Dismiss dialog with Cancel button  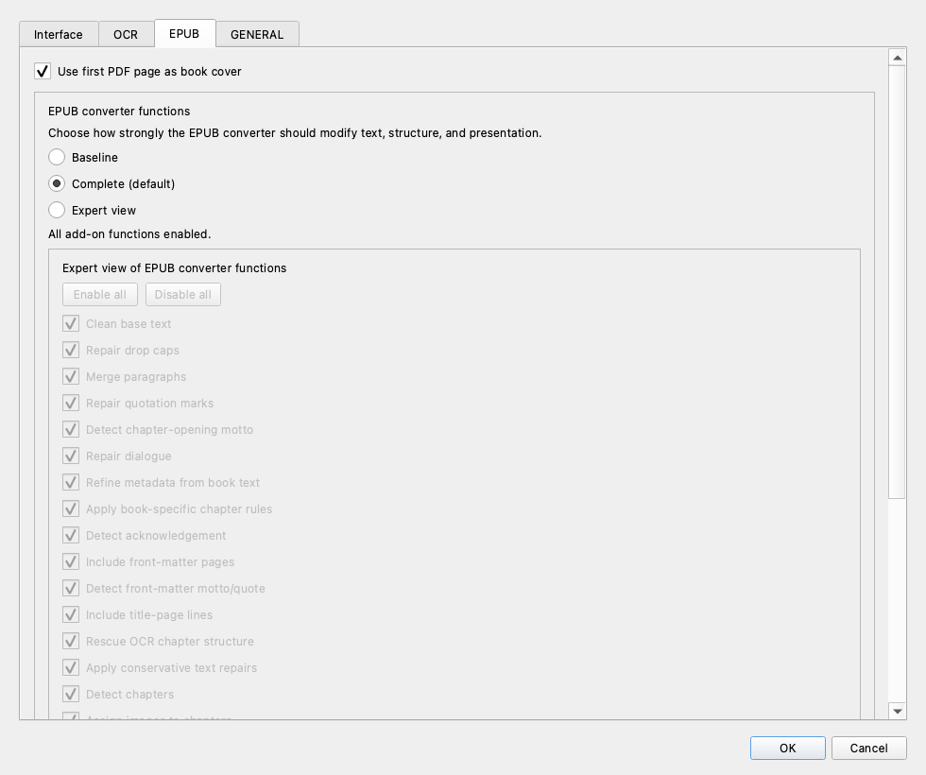point(868,748)
